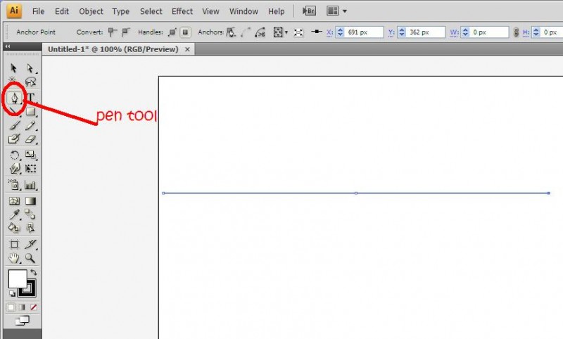Viewport: 563px width, 339px height.
Task: Click the Eyedropper tool
Action: (14, 215)
